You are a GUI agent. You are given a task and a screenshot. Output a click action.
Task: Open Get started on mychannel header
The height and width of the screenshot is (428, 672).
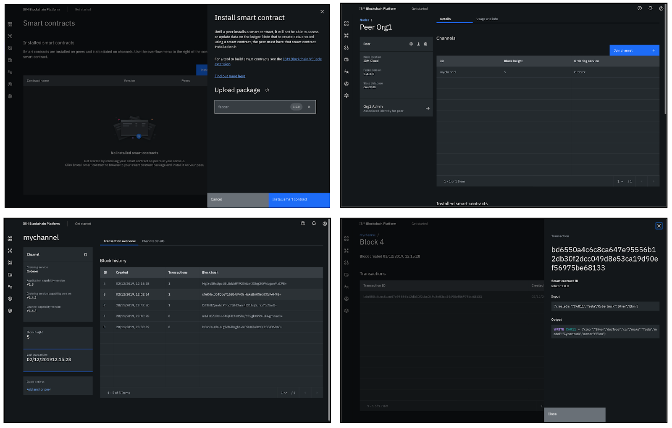coord(83,224)
